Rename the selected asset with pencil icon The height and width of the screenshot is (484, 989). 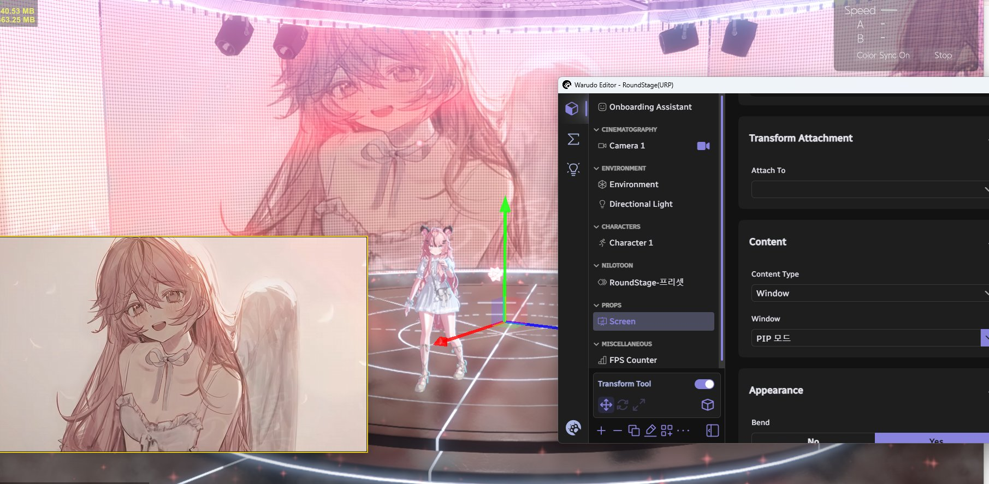650,431
